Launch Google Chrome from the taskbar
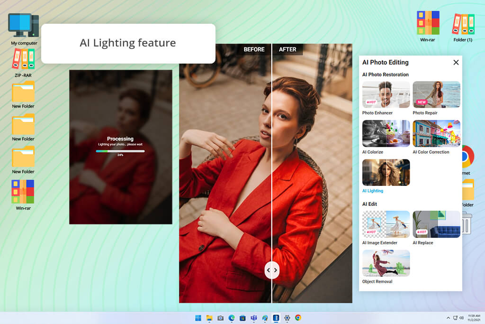 point(298,318)
